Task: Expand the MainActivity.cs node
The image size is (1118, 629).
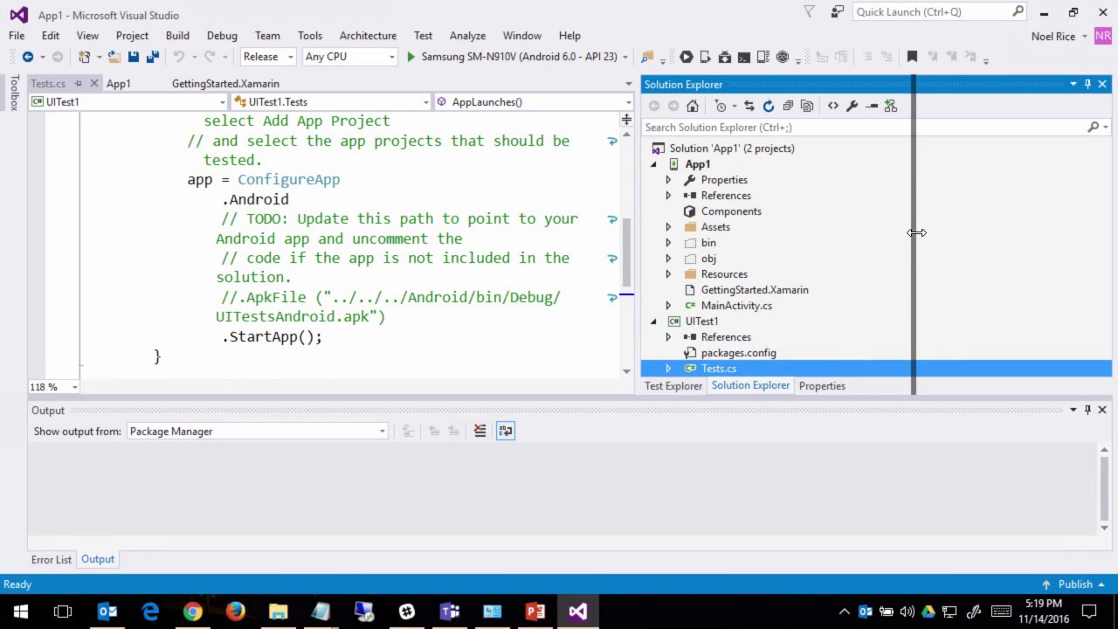Action: (x=668, y=306)
